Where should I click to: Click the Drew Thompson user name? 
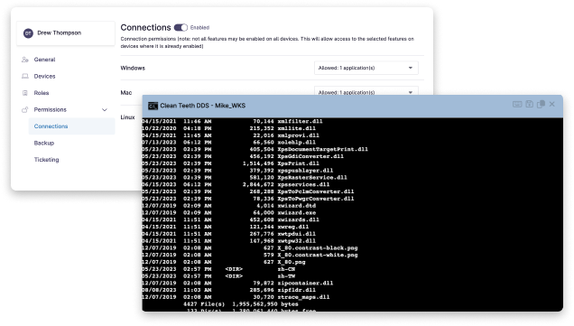point(60,33)
